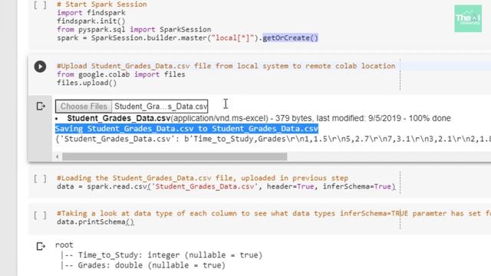Viewport: 491px width, 276px height.
Task: Click the '#Upload Student_Grades_Data.csv file' comment
Action: coord(226,66)
